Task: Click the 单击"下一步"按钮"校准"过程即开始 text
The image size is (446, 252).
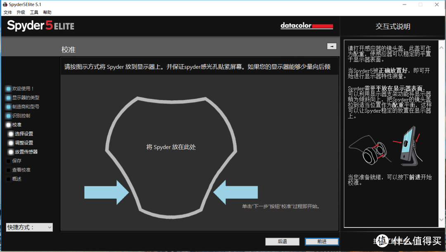Action: [281, 207]
